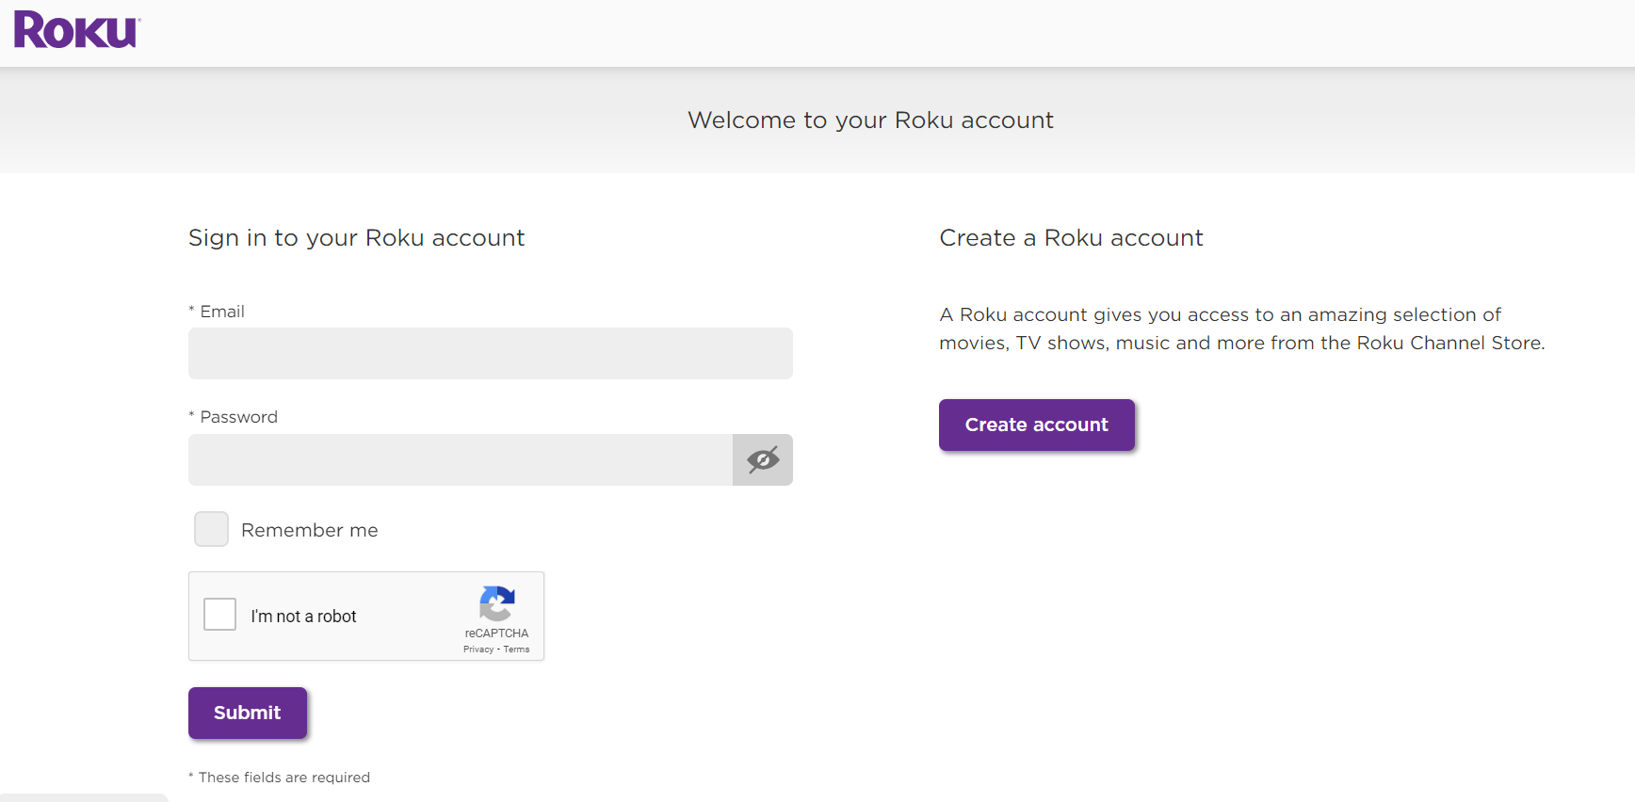The image size is (1635, 802).
Task: Toggle password visibility eye icon
Action: point(763,459)
